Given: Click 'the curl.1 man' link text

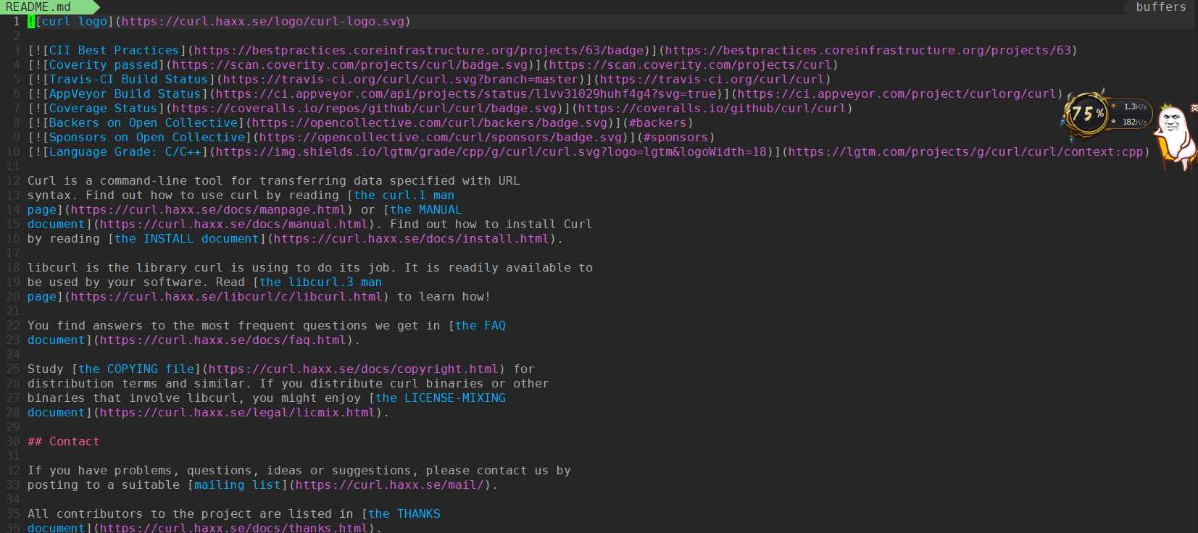Looking at the screenshot, I should point(404,195).
